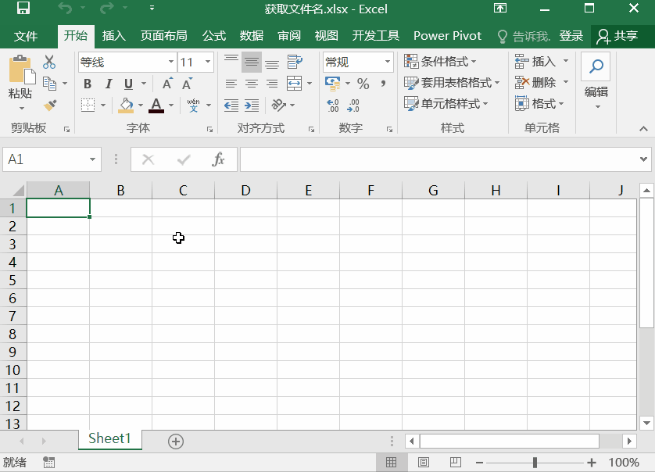Add a new sheet with plus button
Screen dimensions: 655x472
tap(176, 442)
